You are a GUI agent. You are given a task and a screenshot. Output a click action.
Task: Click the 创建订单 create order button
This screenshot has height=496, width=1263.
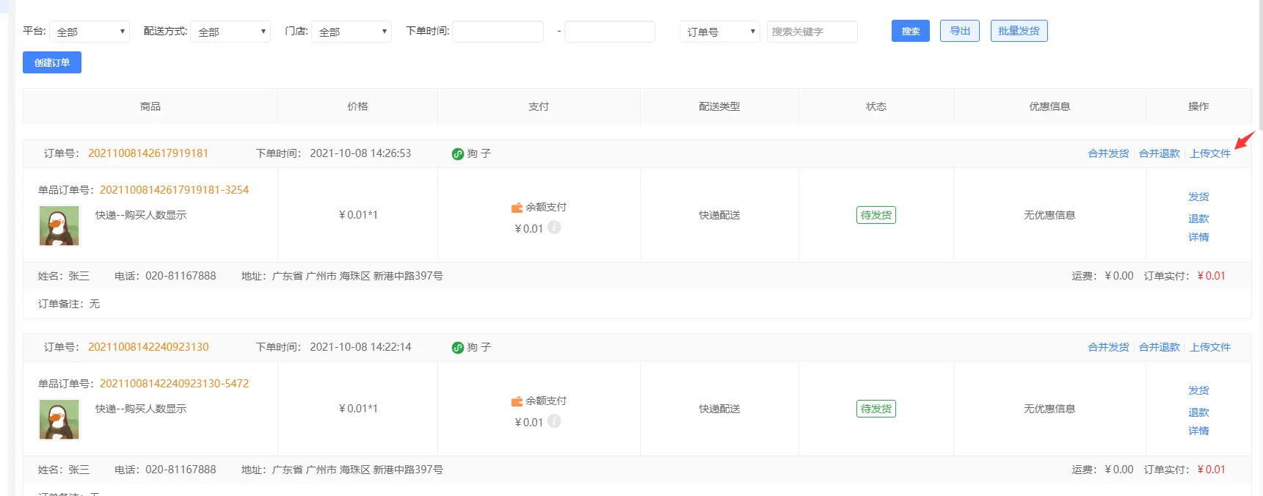pyautogui.click(x=52, y=62)
